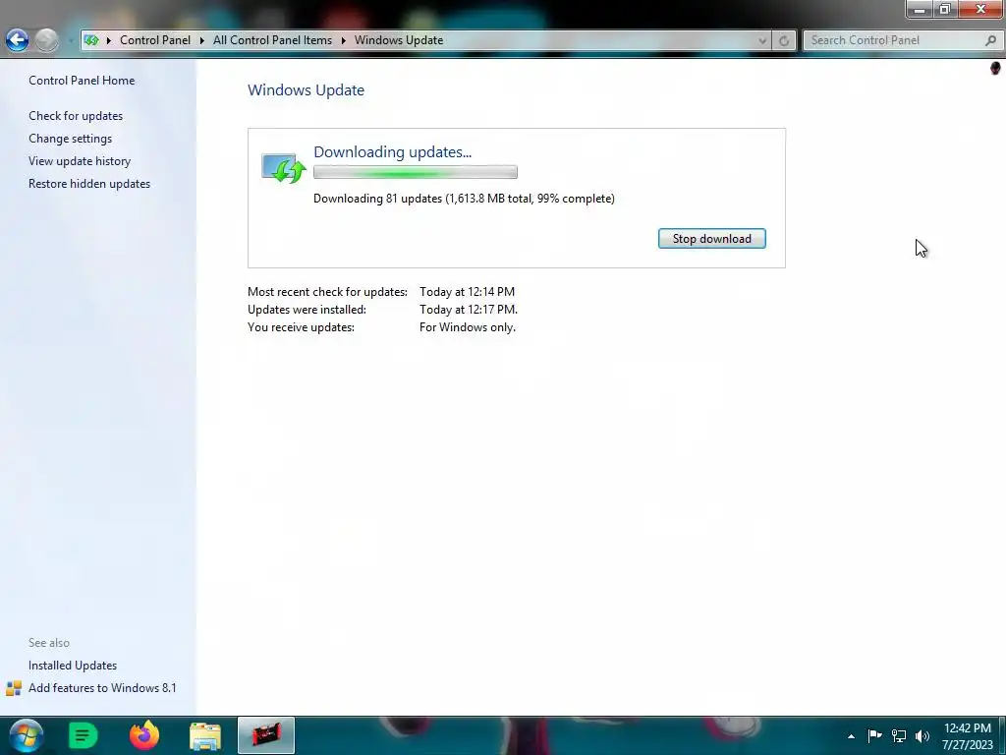Click the Downloading 81 updates status text
Viewport: 1006px width, 755px height.
[x=464, y=199]
